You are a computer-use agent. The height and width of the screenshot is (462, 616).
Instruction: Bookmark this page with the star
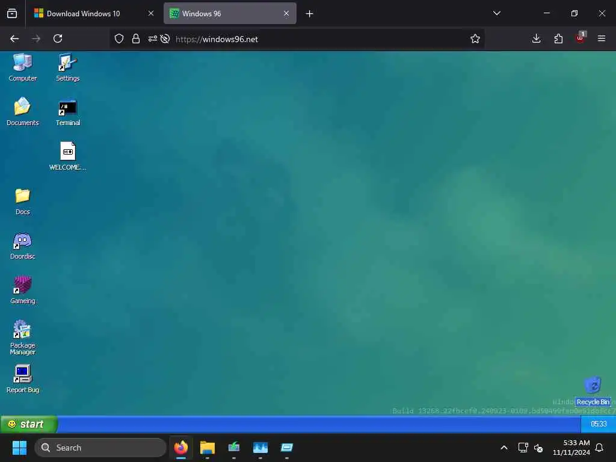pyautogui.click(x=475, y=38)
